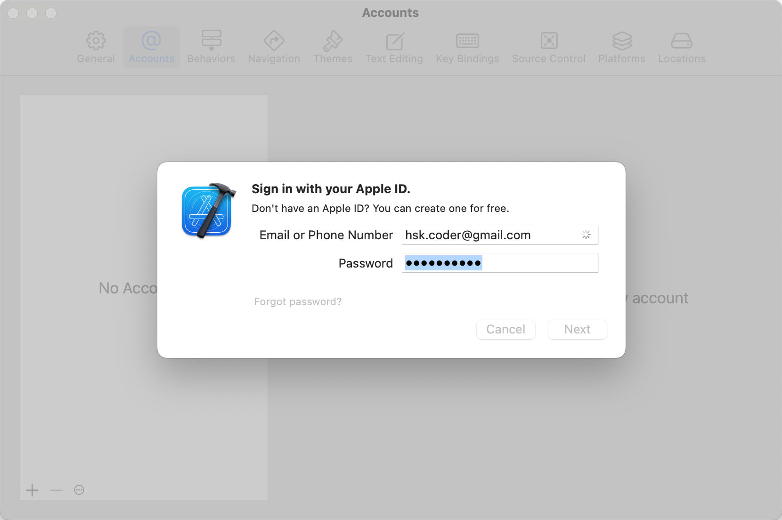Open the Forgot password? link
The width and height of the screenshot is (782, 520).
(x=298, y=301)
